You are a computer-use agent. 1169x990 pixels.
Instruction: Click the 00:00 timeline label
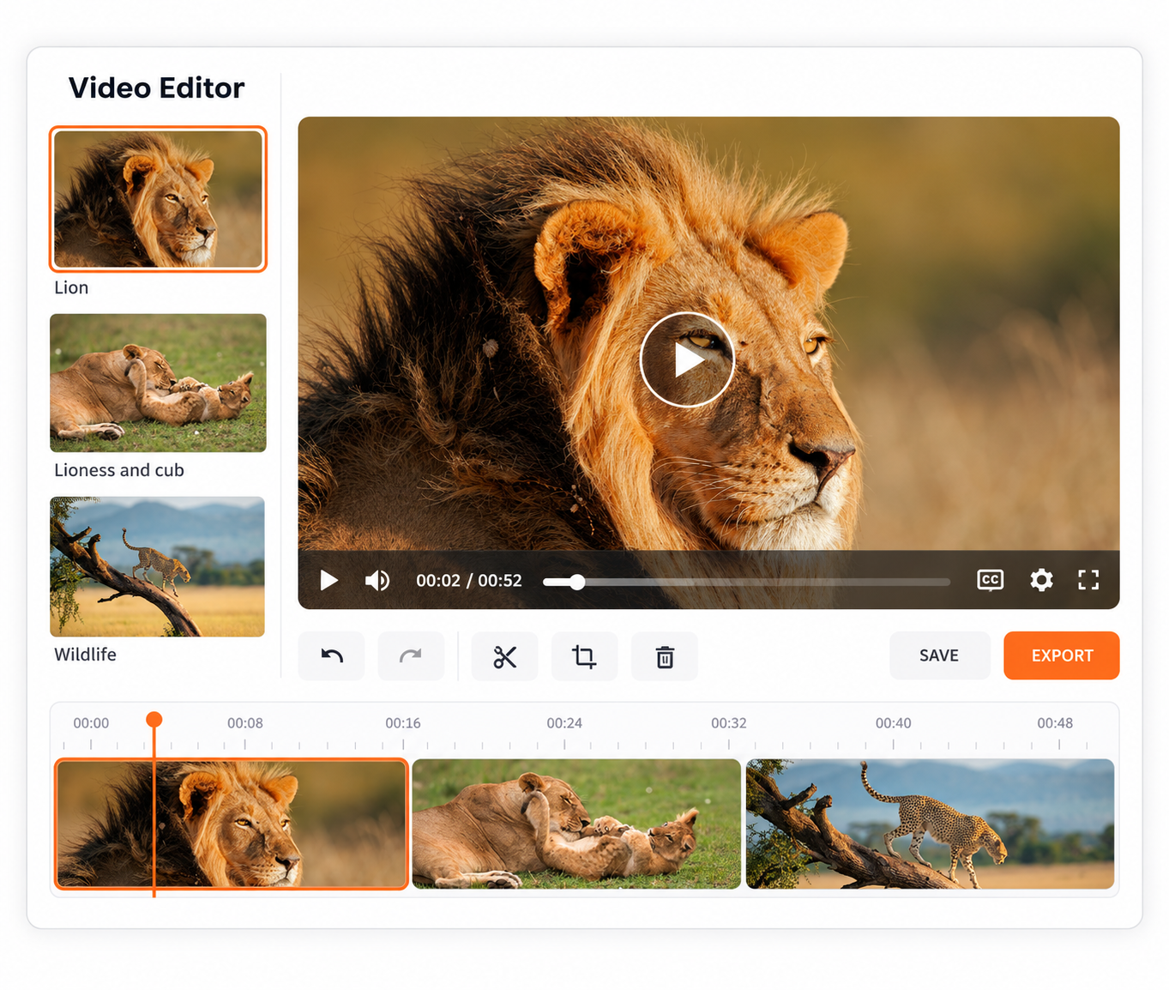[x=91, y=723]
